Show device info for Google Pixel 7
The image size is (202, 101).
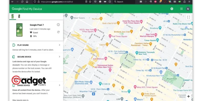click(x=58, y=25)
